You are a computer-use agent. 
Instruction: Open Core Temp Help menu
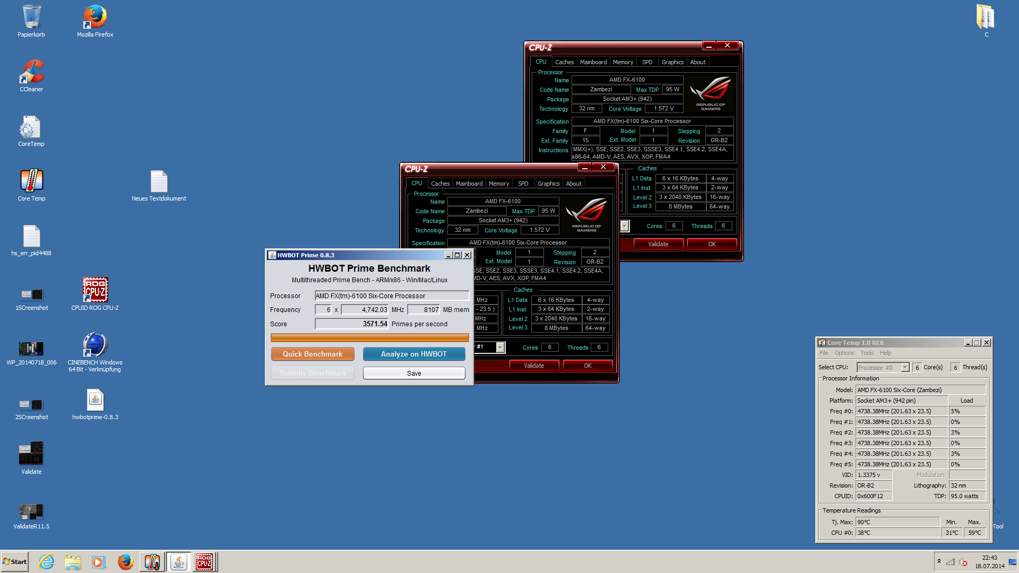(x=885, y=353)
